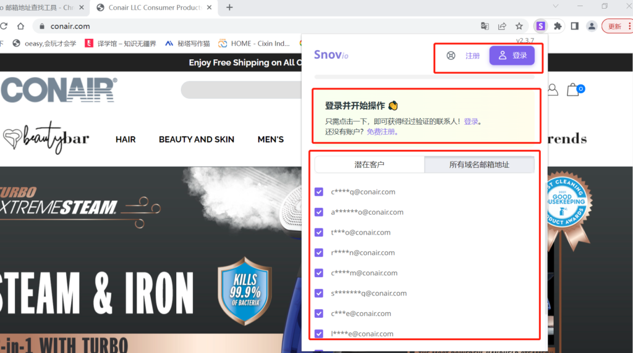The width and height of the screenshot is (633, 353).
Task: Click the Conair account user icon
Action: (553, 89)
